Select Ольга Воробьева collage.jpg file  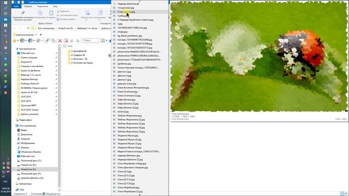[132, 163]
